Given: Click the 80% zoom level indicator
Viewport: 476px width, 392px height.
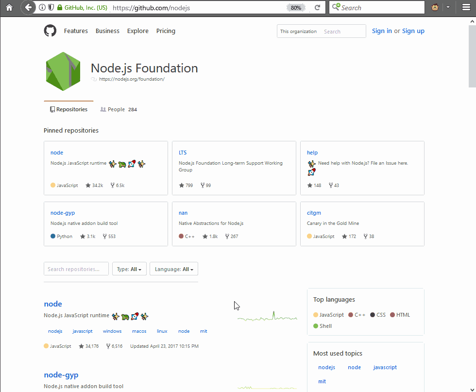Looking at the screenshot, I should click(x=296, y=8).
